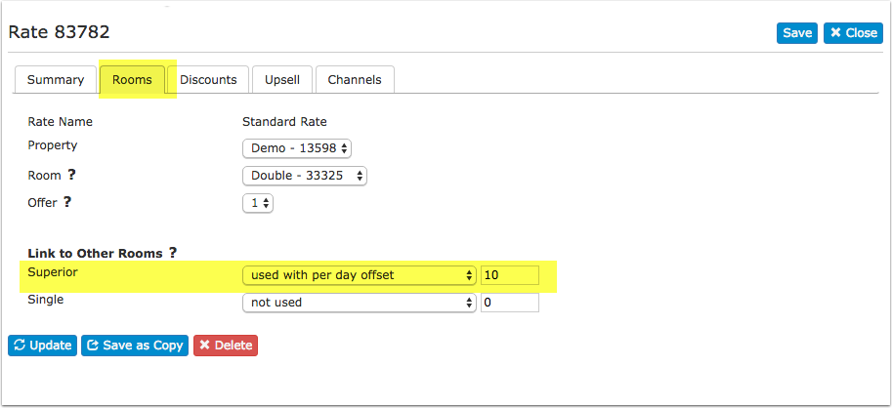The height and width of the screenshot is (408, 892).
Task: Expand the Offer number dropdown
Action: (x=258, y=203)
